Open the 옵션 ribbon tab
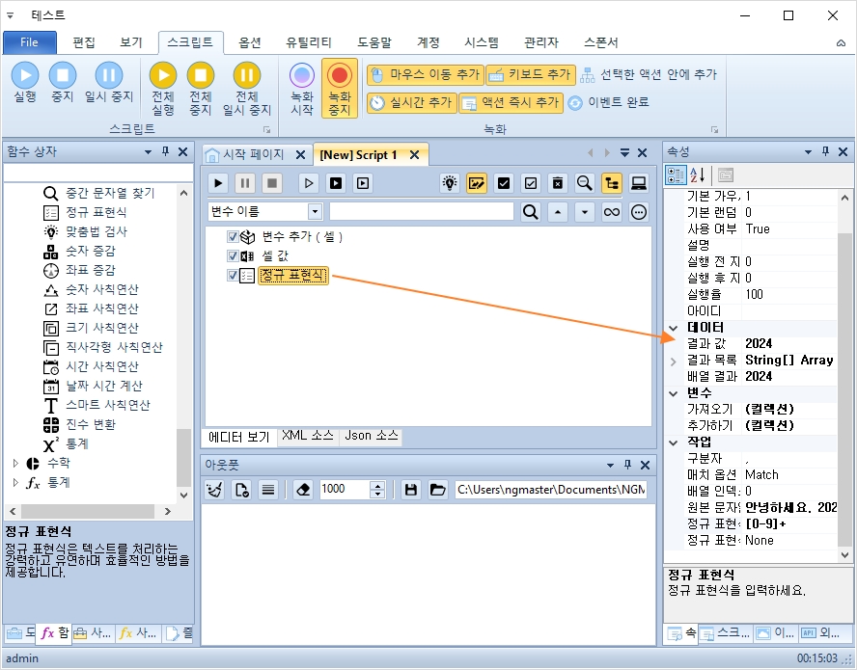857x670 pixels. click(250, 42)
